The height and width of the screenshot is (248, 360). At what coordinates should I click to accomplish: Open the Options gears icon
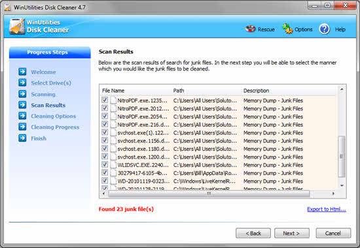287,29
